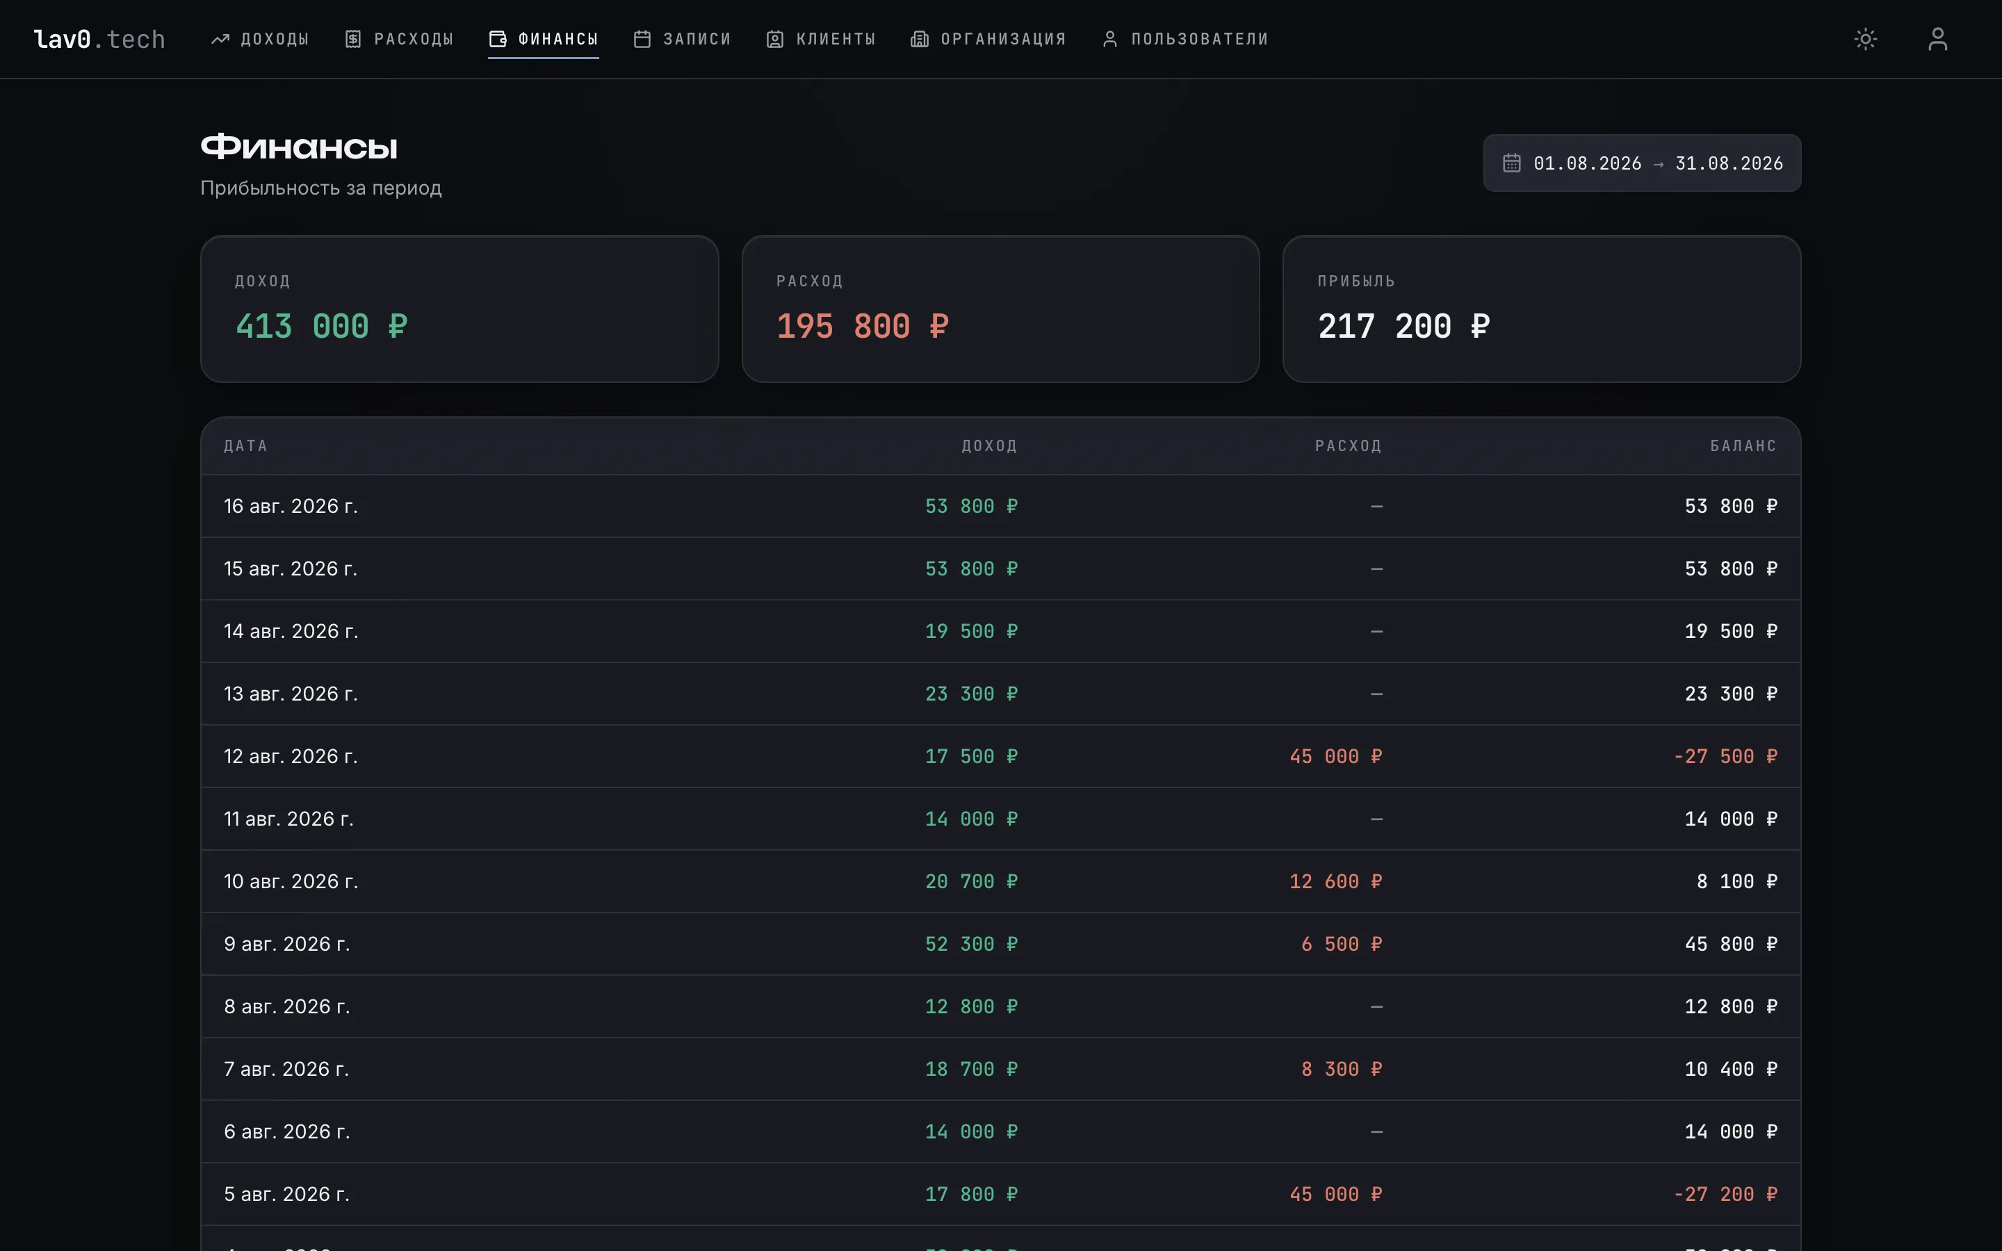
Task: Click the Пользователи person icon
Action: click(x=1110, y=39)
